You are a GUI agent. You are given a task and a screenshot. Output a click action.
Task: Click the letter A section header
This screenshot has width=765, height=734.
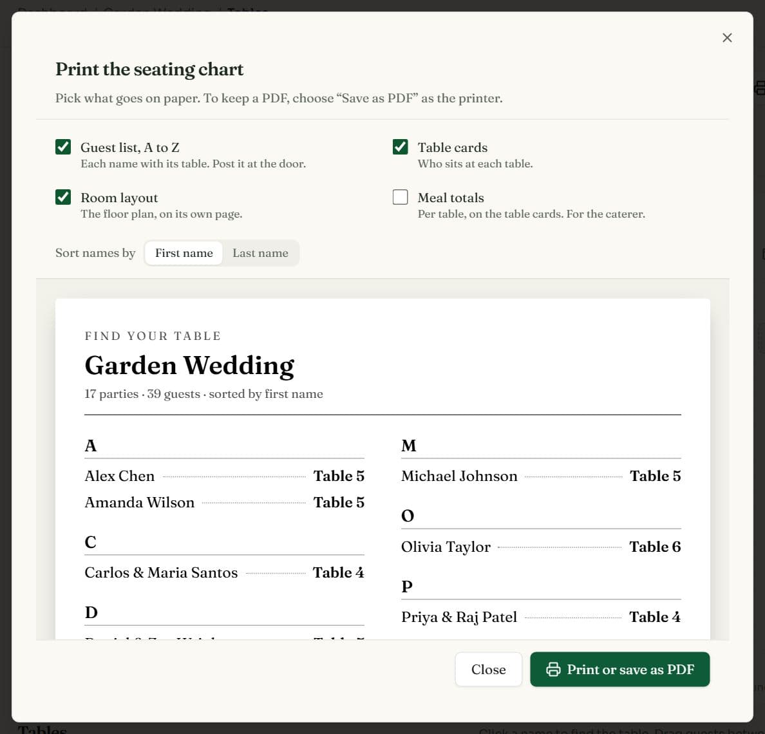click(x=90, y=446)
